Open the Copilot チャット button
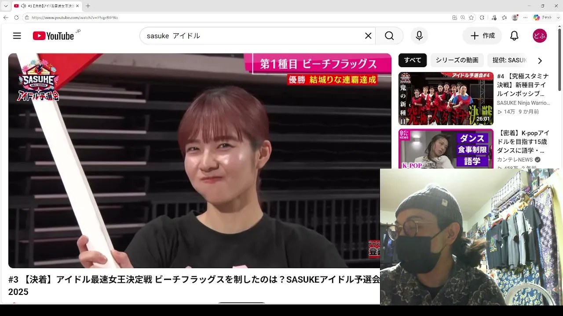This screenshot has width=563, height=316. coord(543,18)
